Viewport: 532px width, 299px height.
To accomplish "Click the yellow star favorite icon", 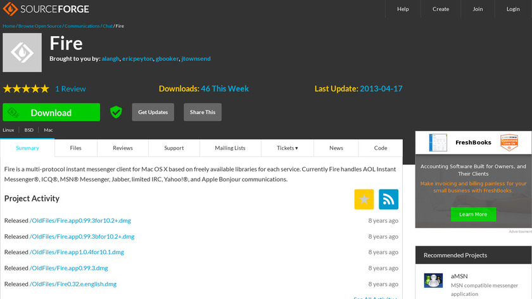I will pyautogui.click(x=364, y=199).
